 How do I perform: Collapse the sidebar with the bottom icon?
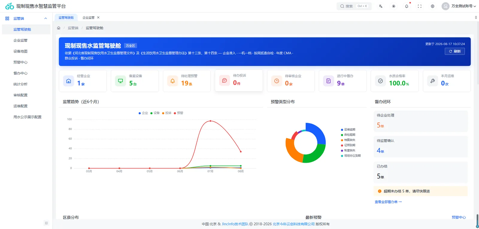click(46, 223)
